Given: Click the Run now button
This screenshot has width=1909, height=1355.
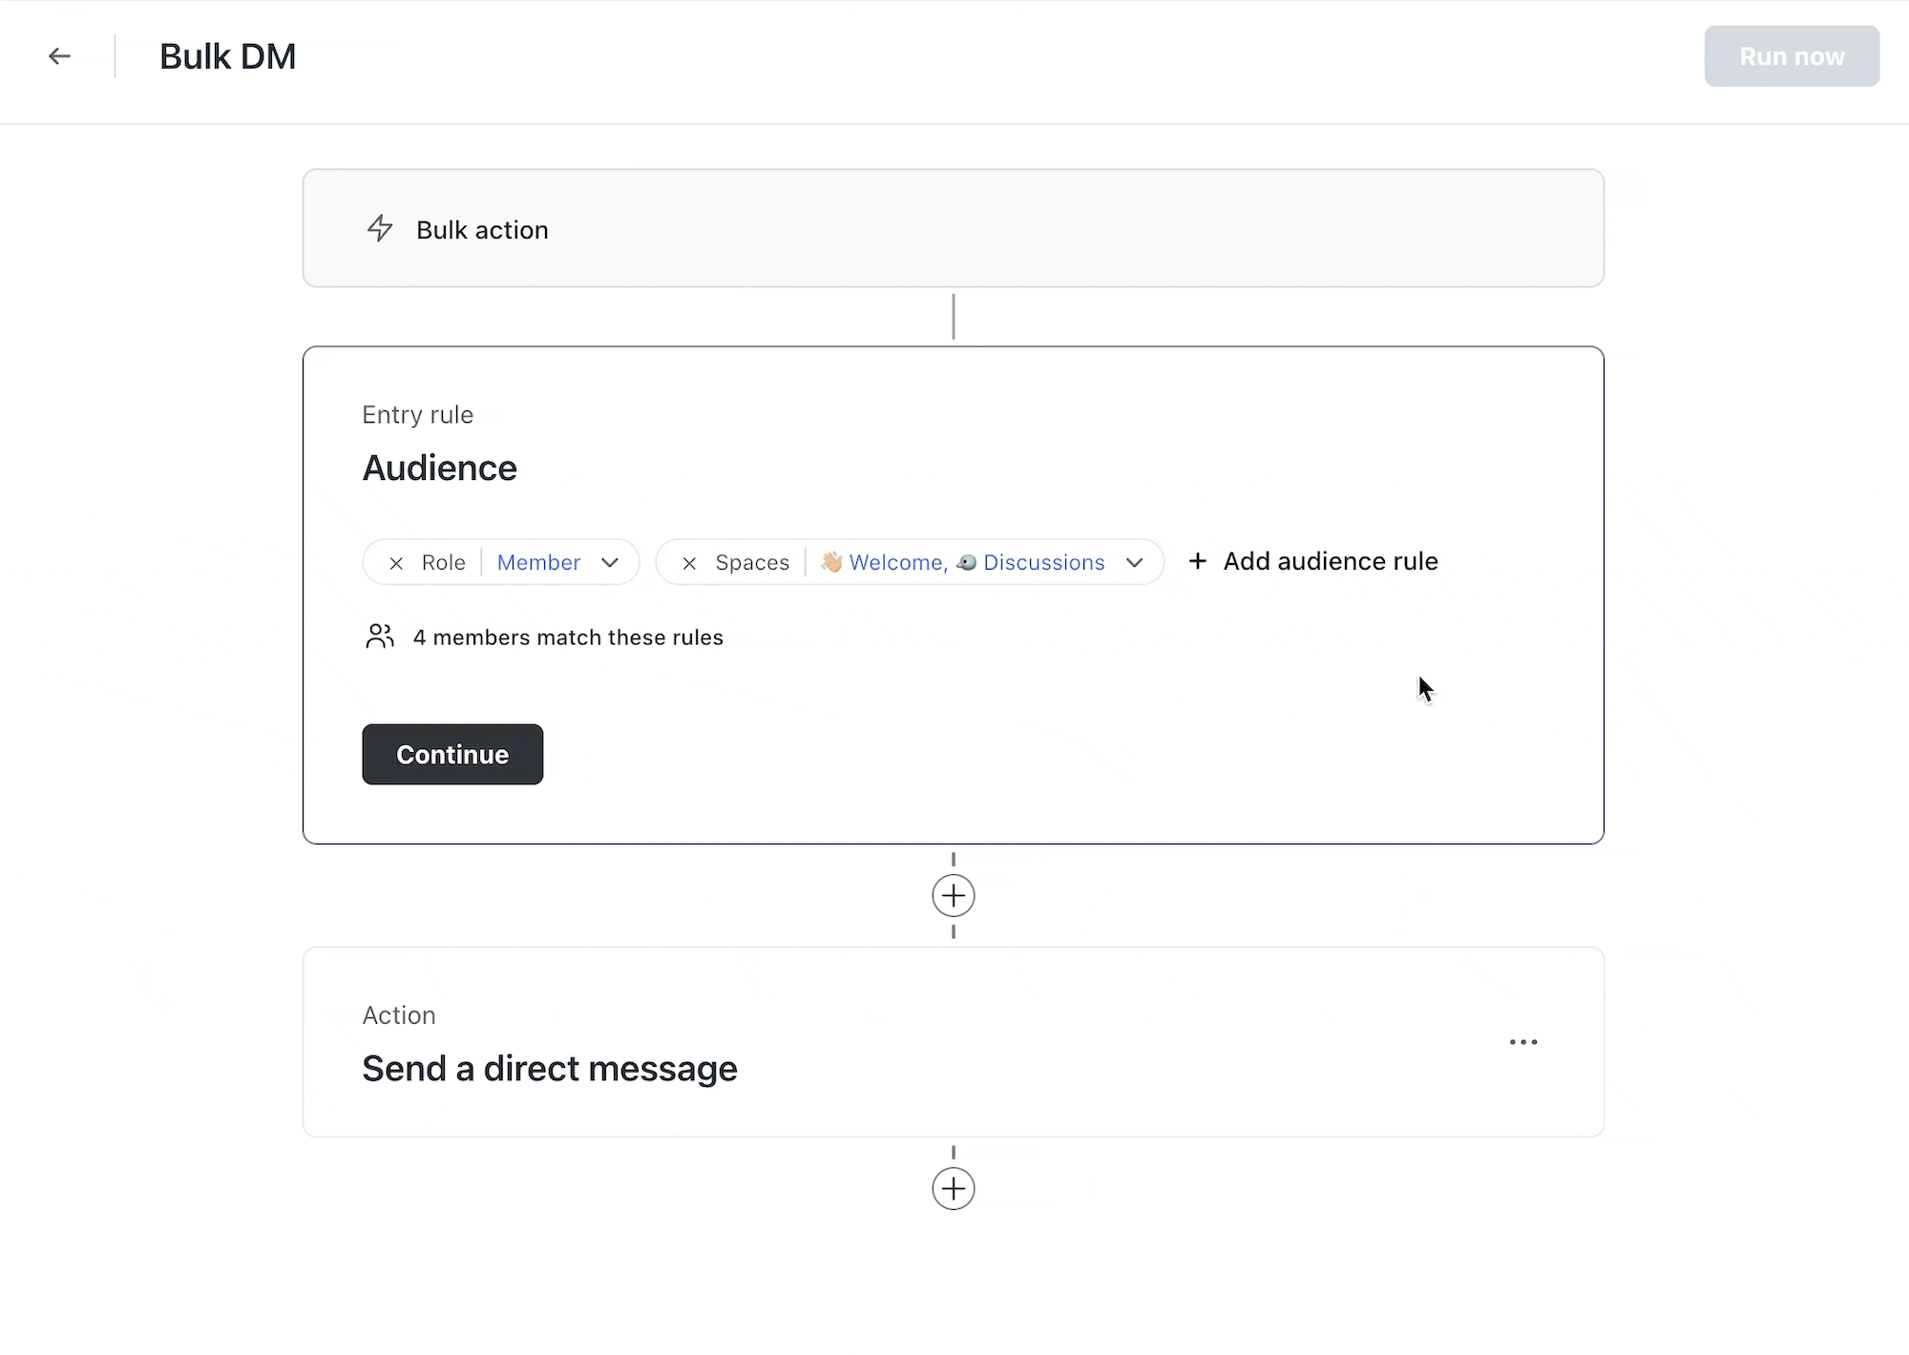Looking at the screenshot, I should pos(1791,55).
